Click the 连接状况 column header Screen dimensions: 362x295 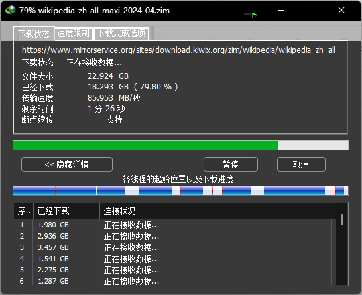(216, 211)
